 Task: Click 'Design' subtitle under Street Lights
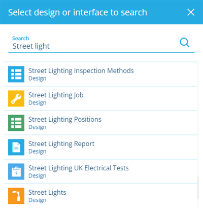[x=38, y=200]
